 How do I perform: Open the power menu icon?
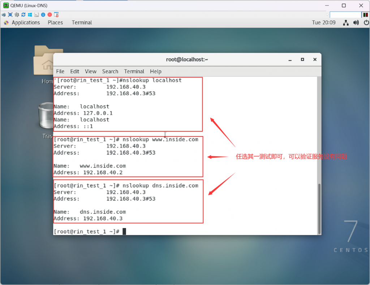click(365, 23)
